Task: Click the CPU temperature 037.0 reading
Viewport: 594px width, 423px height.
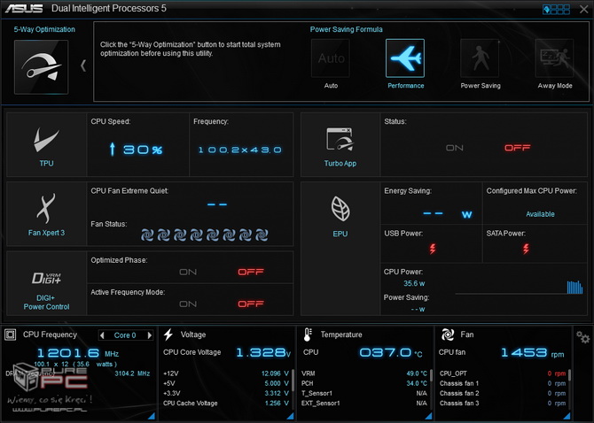Action: pos(391,353)
